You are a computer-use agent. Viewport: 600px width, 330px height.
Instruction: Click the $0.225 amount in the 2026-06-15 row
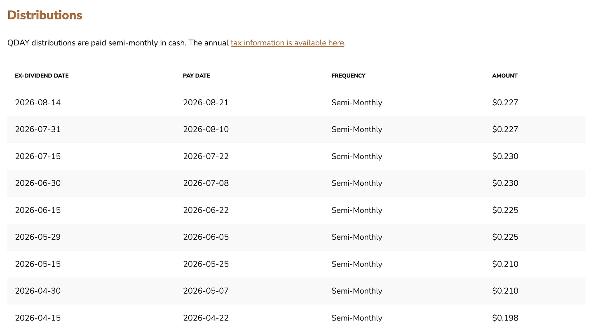(x=505, y=210)
